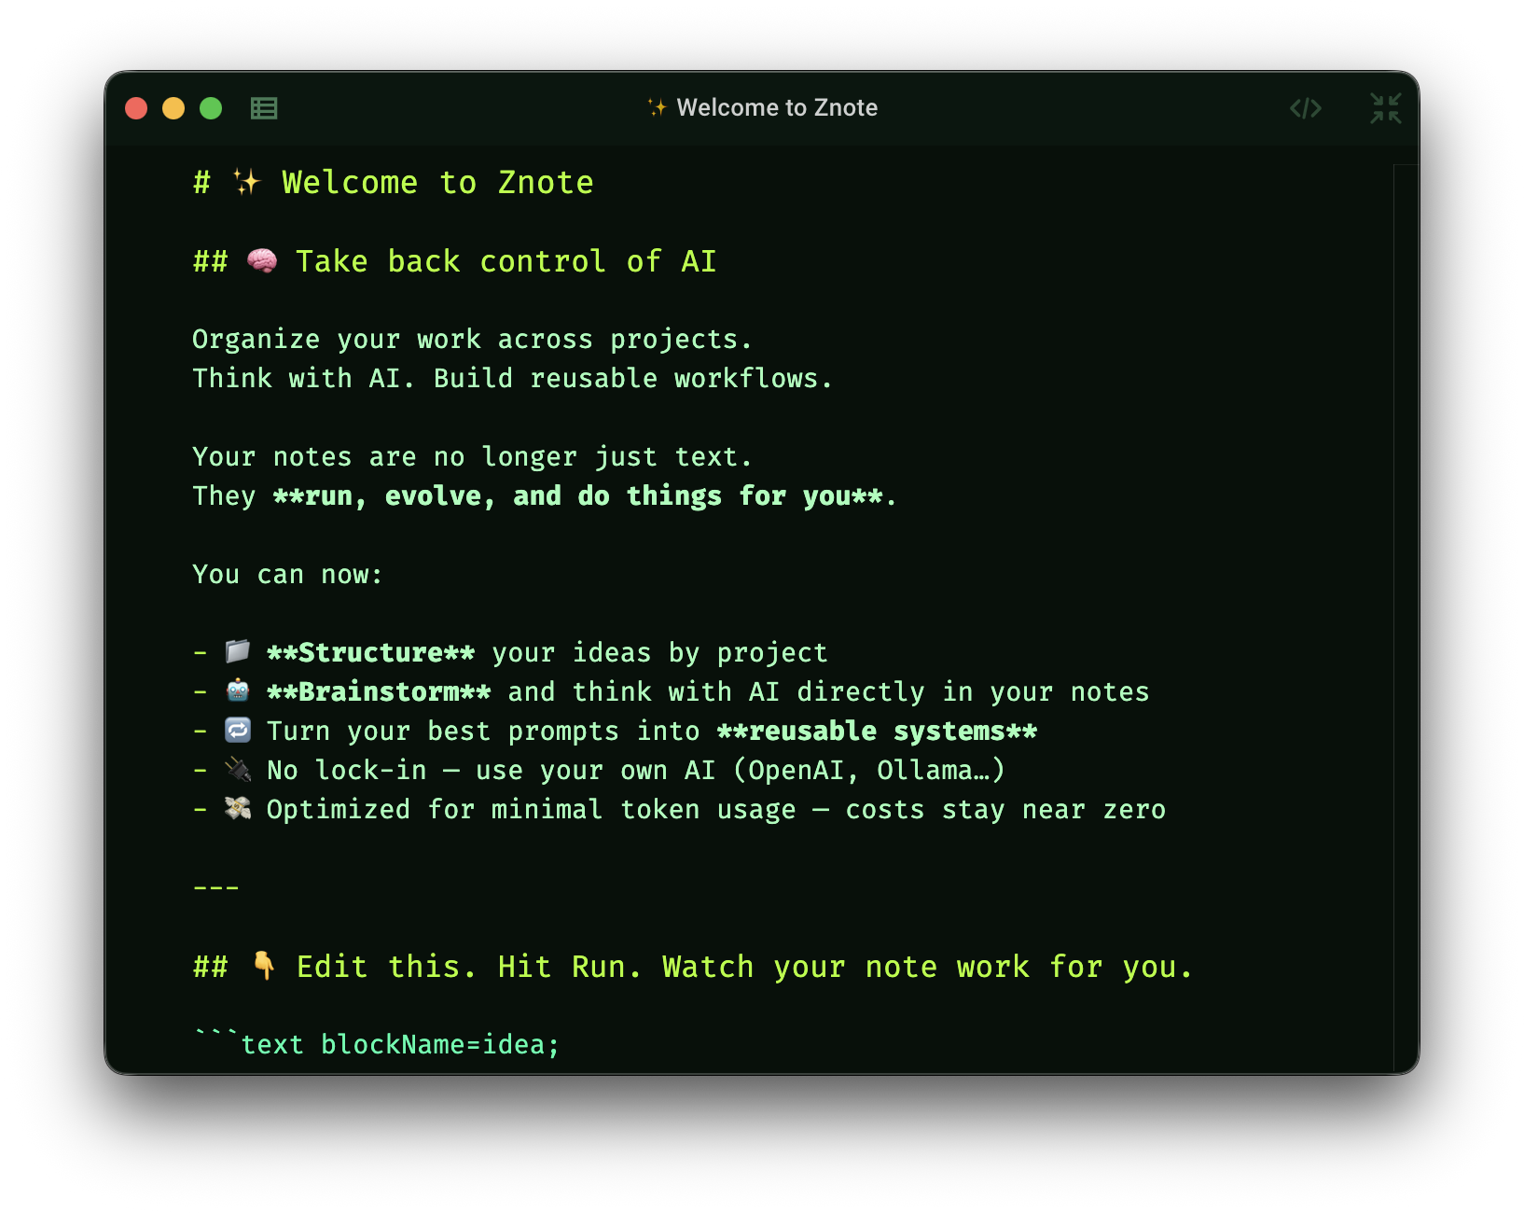1524x1213 pixels.
Task: Click the '**Brainstorm**' bold word
Action: tap(379, 691)
